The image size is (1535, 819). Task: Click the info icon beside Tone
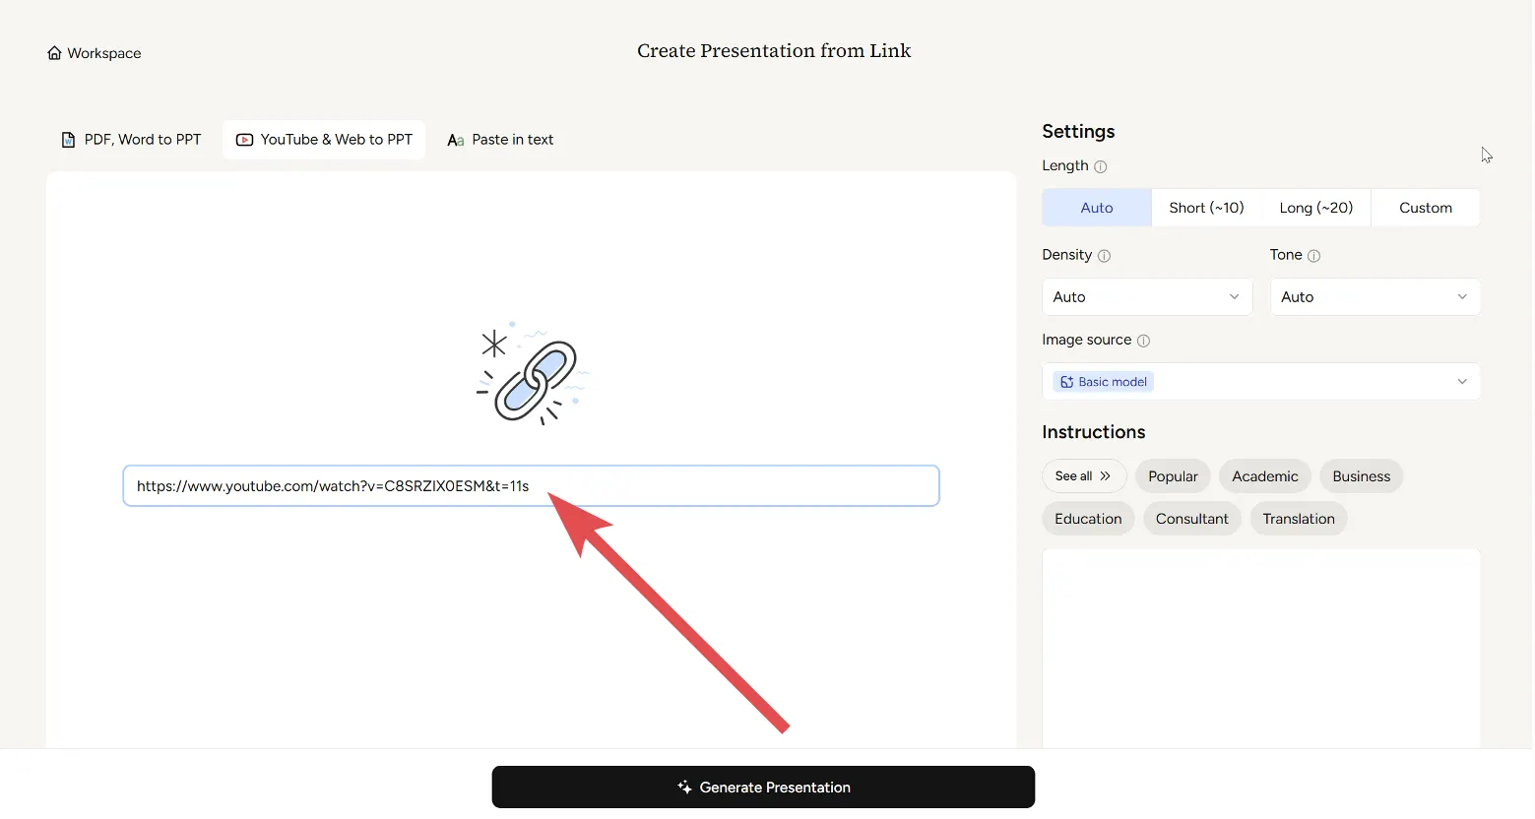pyautogui.click(x=1313, y=256)
